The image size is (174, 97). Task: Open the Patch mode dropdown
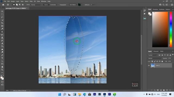point(36,5)
